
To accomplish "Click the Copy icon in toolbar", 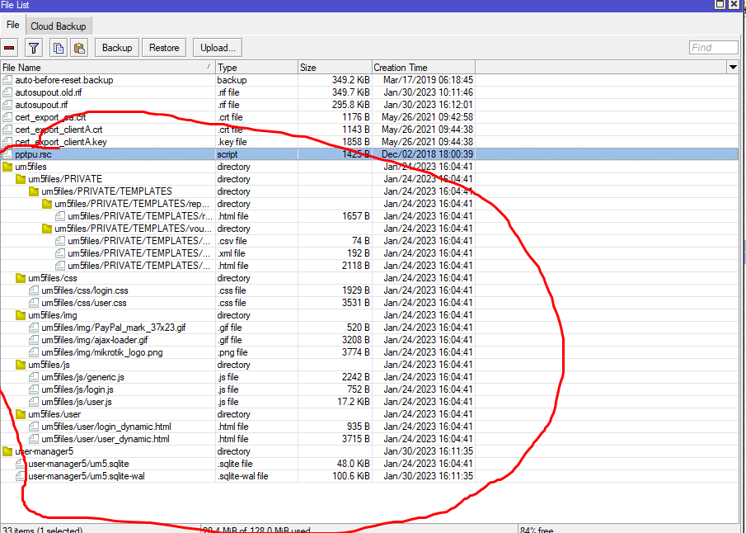I will [x=58, y=48].
